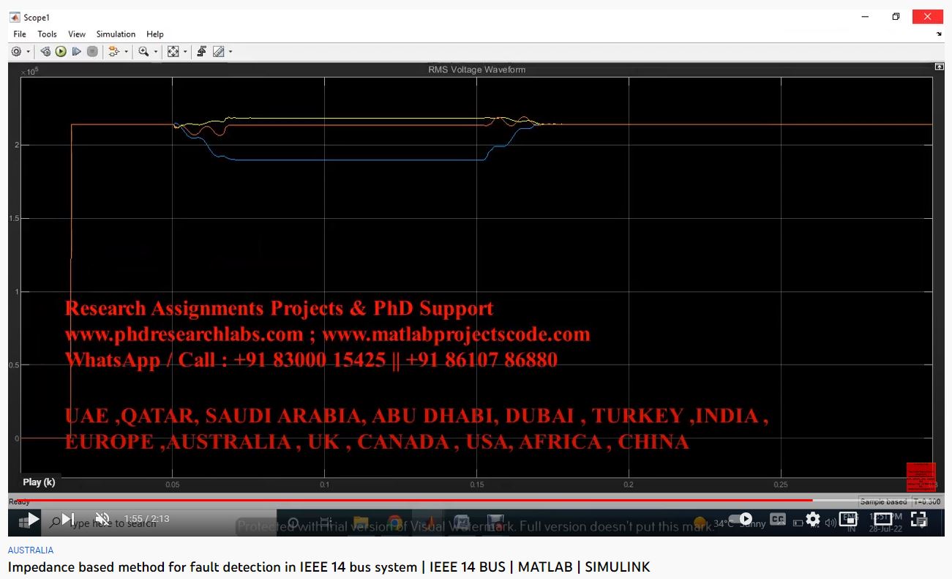Click the Scale Axes Limits icon
Image resolution: width=952 pixels, height=579 pixels.
pyautogui.click(x=173, y=52)
